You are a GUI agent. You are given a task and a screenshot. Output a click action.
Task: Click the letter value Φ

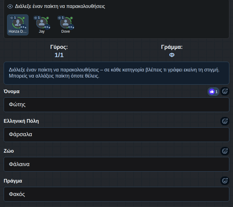(172, 55)
